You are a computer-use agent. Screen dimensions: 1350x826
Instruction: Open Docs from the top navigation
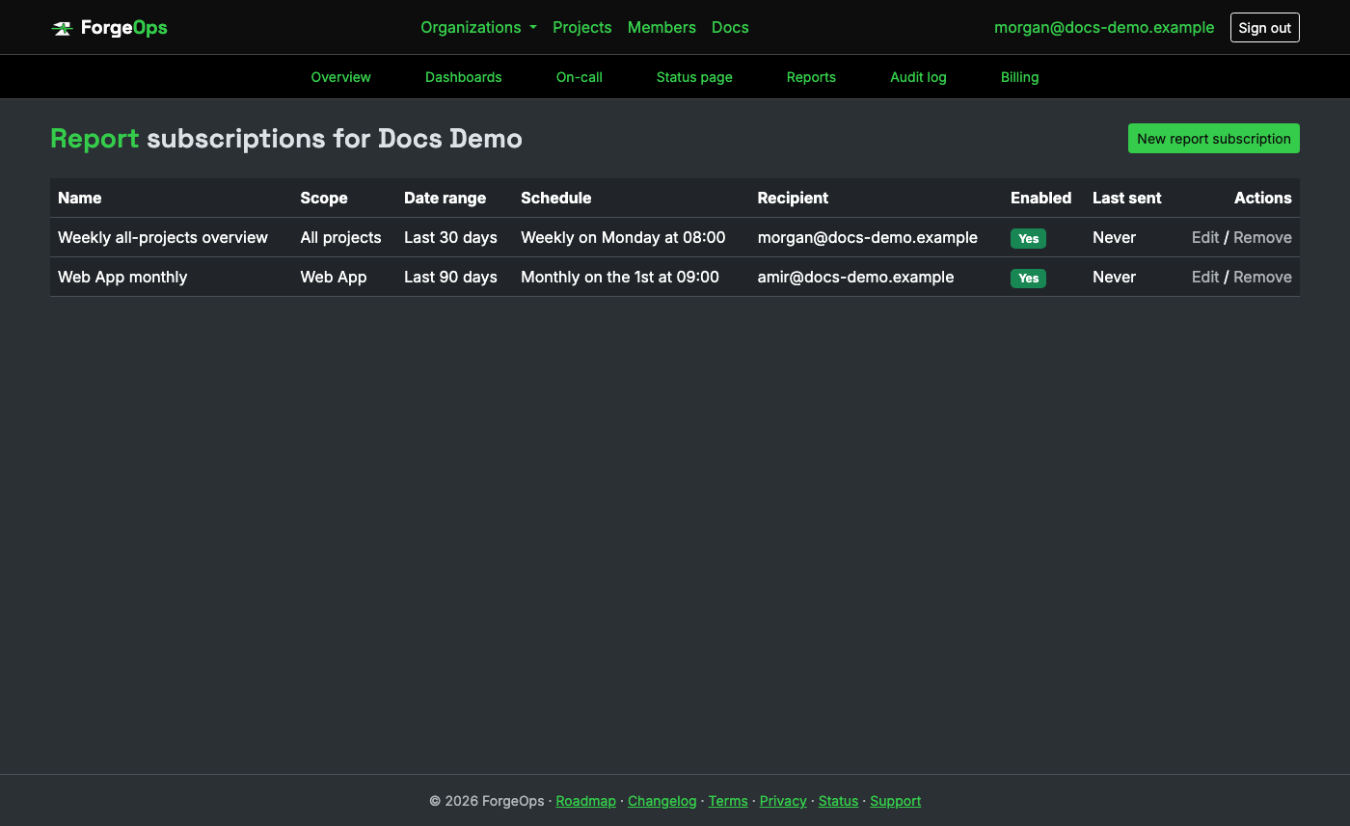[x=730, y=27]
